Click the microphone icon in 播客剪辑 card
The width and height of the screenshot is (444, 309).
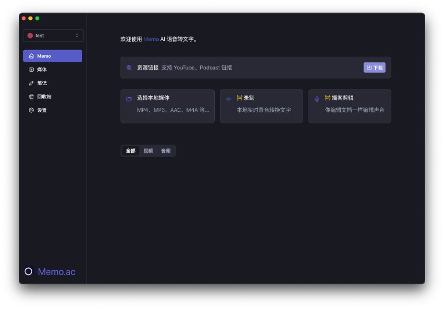(317, 99)
